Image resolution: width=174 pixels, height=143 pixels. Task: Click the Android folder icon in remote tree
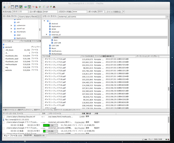50,24
